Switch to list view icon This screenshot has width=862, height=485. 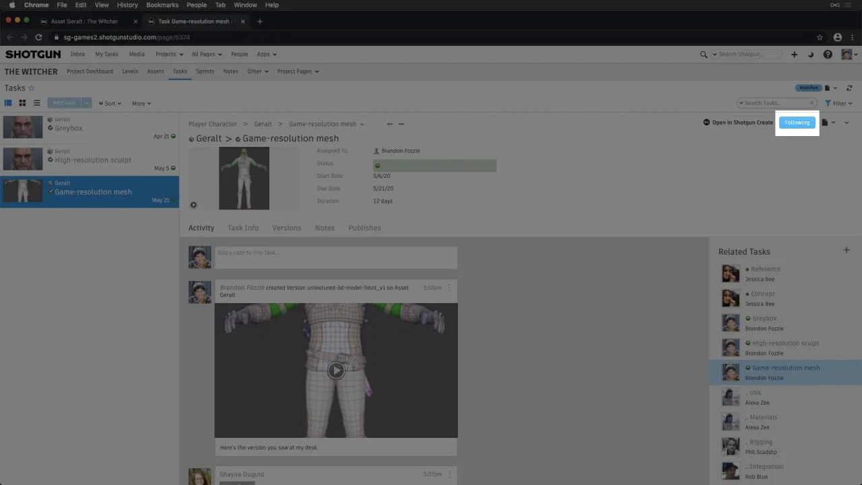point(37,103)
